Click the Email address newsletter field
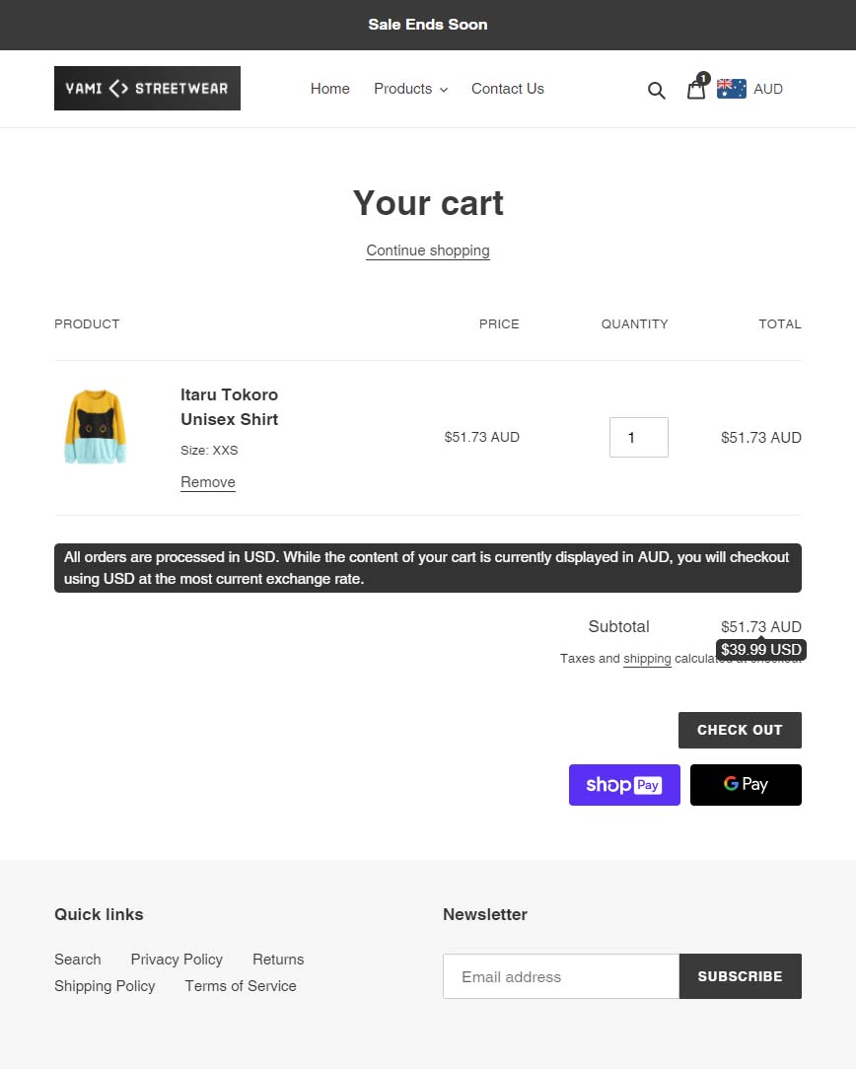 pos(561,976)
